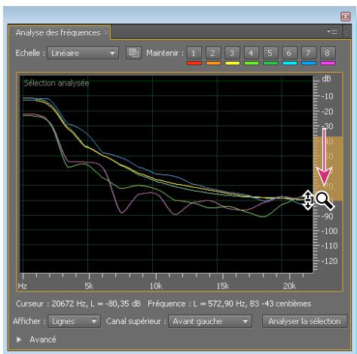The image size is (357, 354).
Task: Open the Echelle Linéaire dropdown
Action: pos(83,53)
